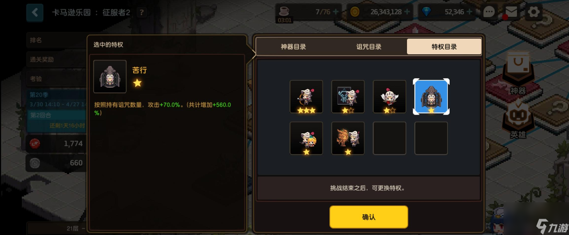
Task: Select the highlighted 苦行 privilege tile
Action: click(431, 97)
